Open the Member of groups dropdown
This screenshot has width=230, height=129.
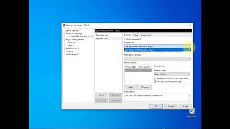[157, 59]
